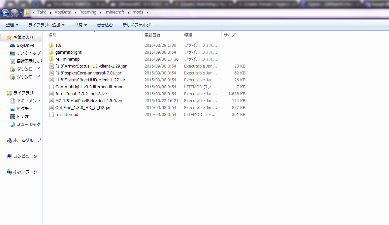Click the ネットワーク icon in sidebar
This screenshot has width=389, height=225.
click(x=9, y=172)
